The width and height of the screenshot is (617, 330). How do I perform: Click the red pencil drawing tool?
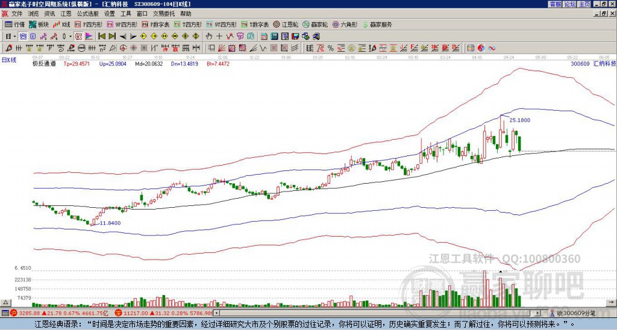tap(8, 48)
